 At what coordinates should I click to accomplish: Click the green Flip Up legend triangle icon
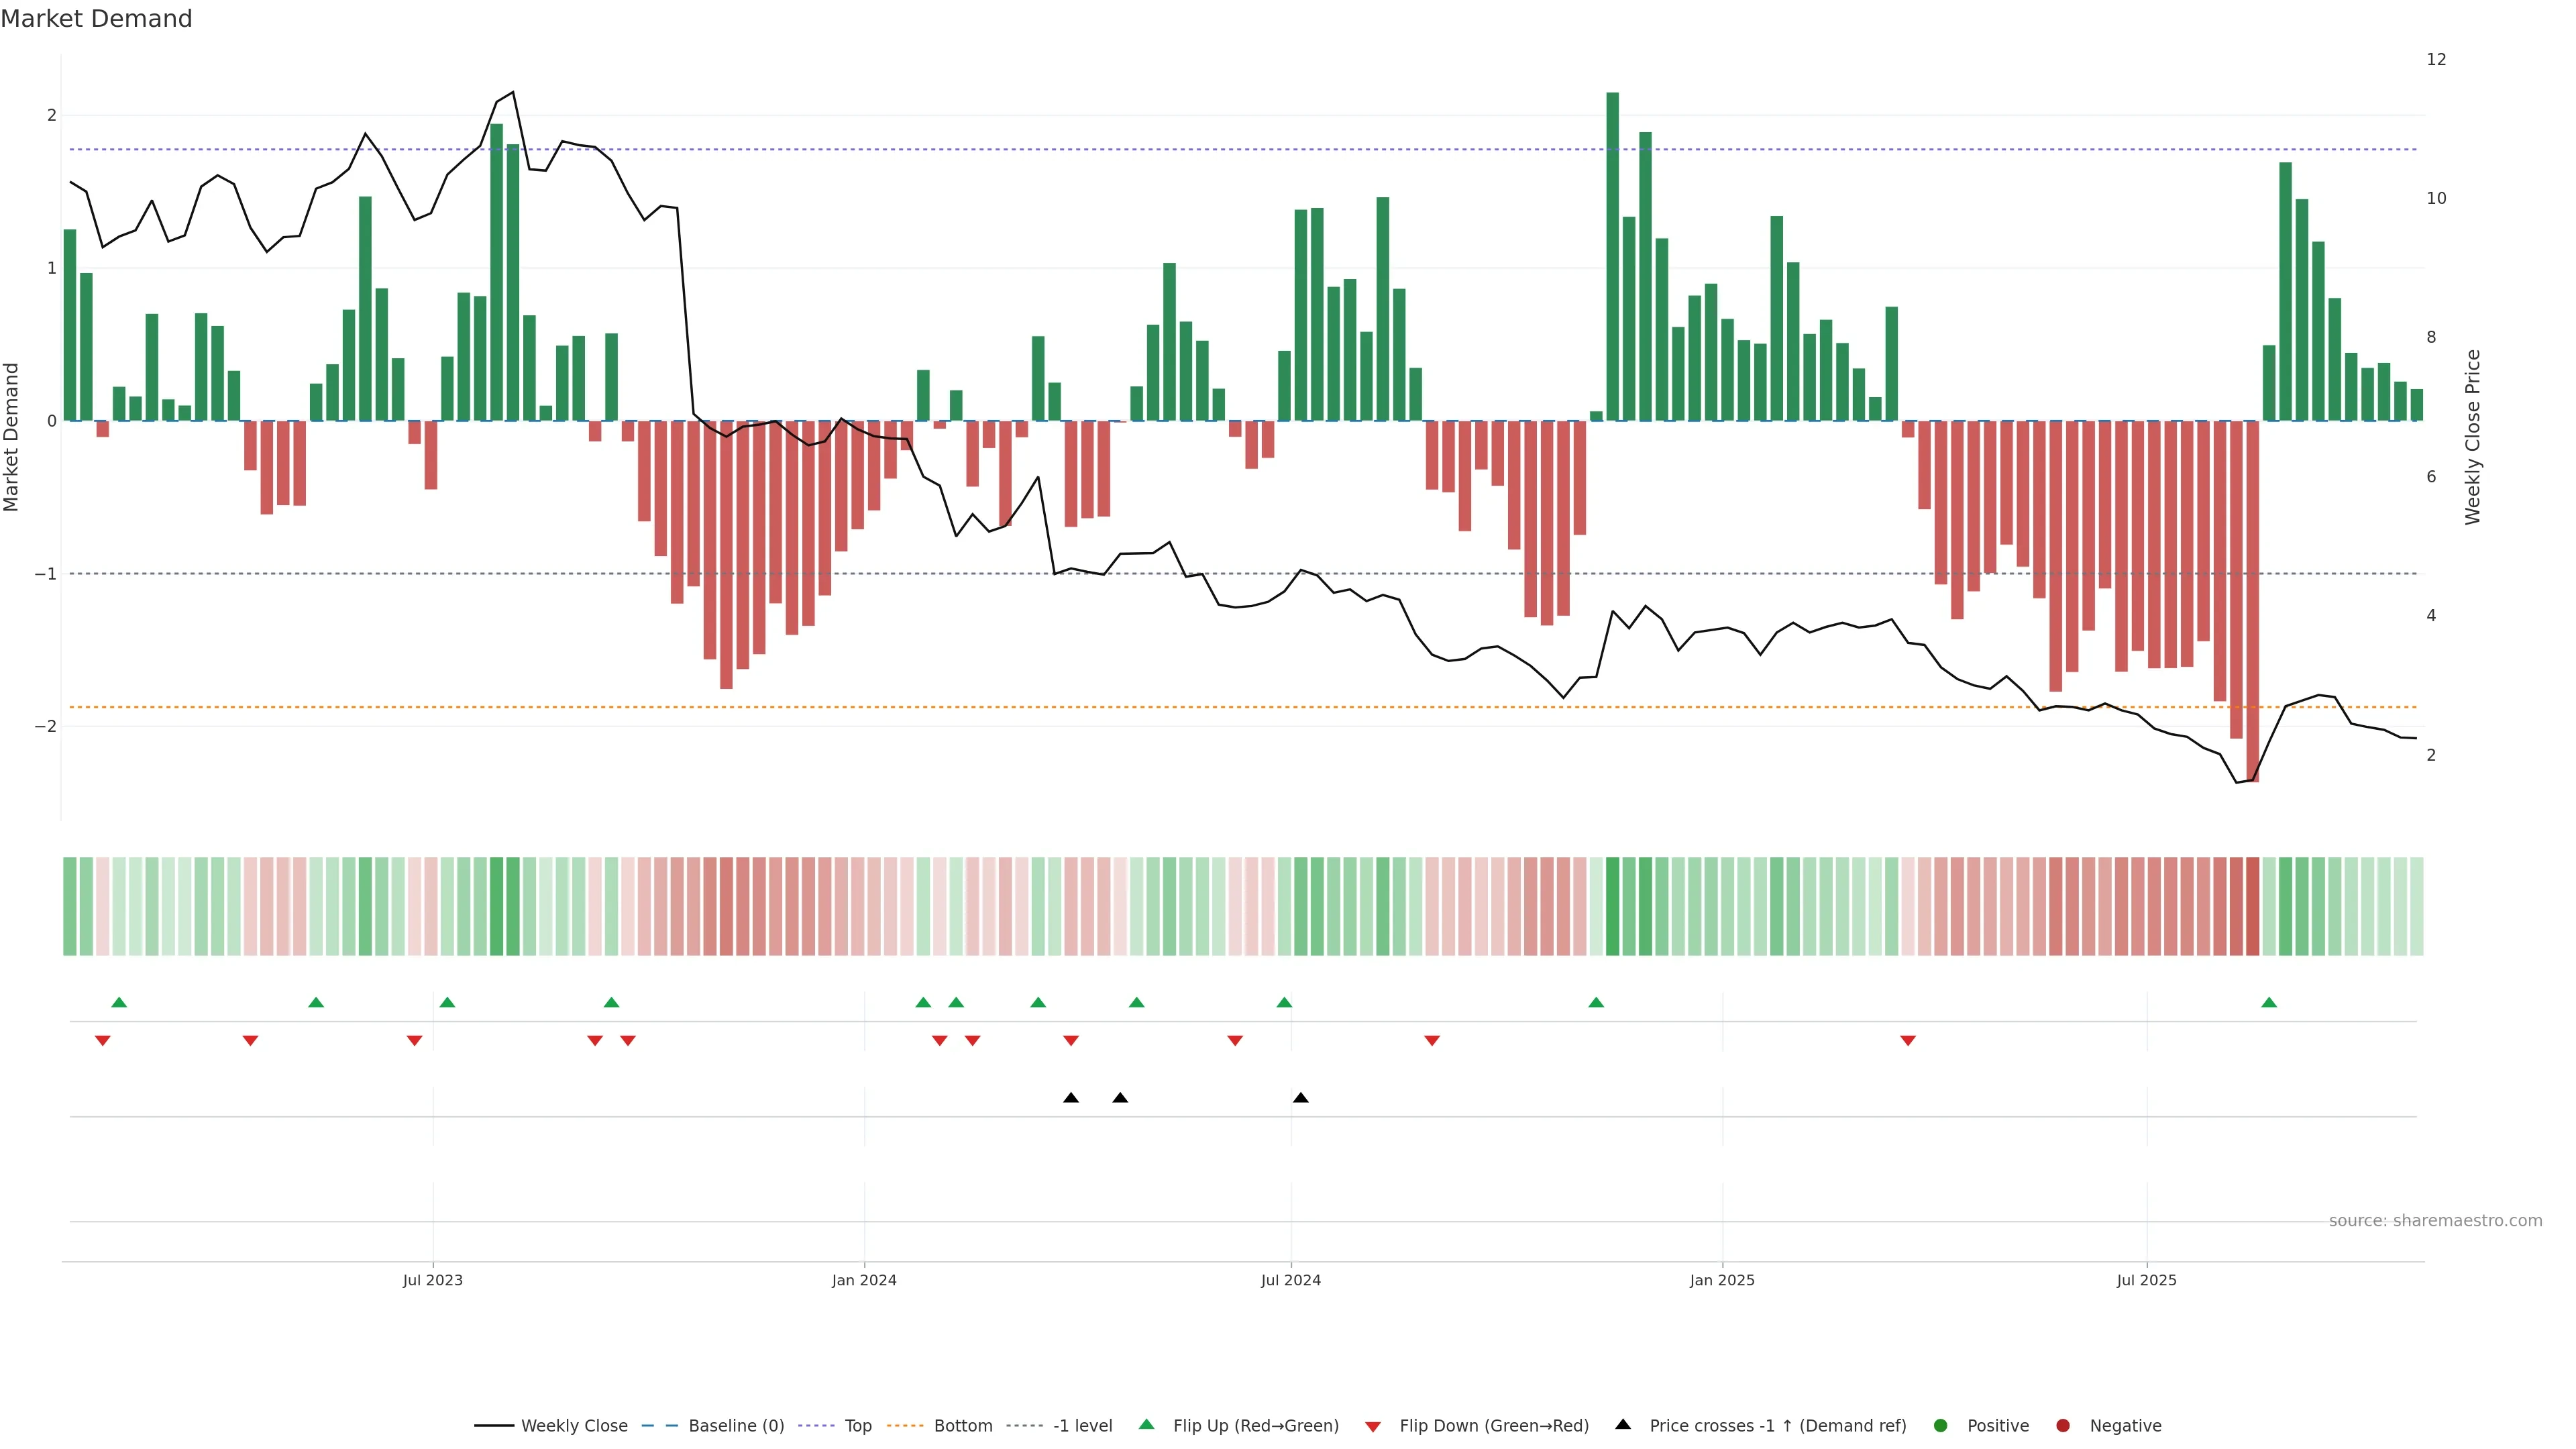pos(1147,1424)
